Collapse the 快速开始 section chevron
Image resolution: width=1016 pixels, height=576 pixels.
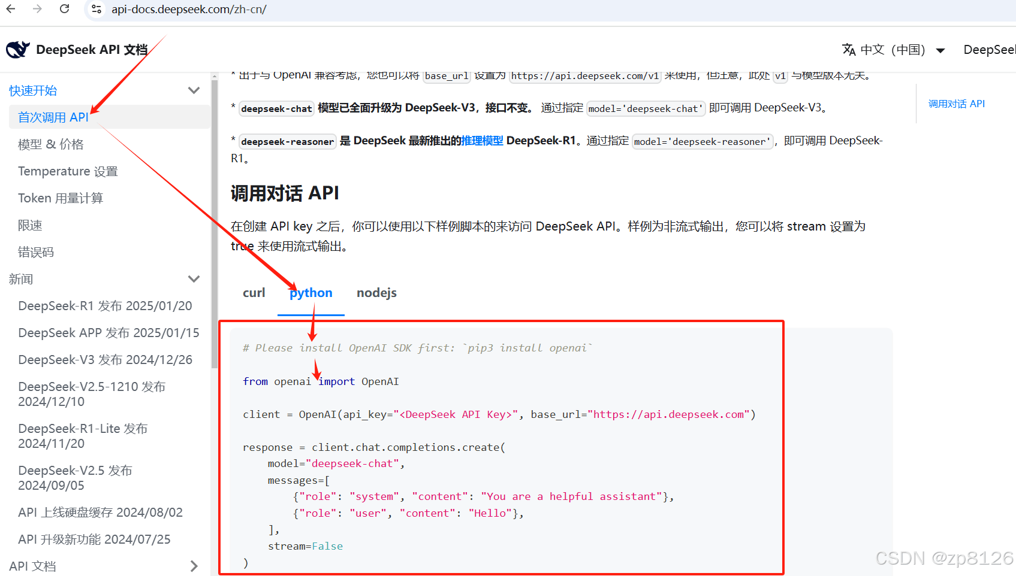[194, 90]
